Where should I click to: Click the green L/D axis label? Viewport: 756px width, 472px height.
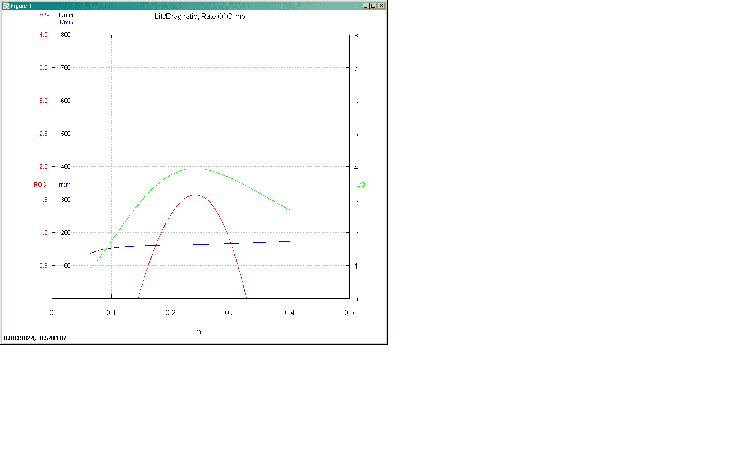361,185
